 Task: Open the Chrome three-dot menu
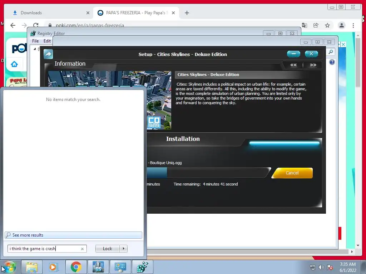pyautogui.click(x=353, y=25)
